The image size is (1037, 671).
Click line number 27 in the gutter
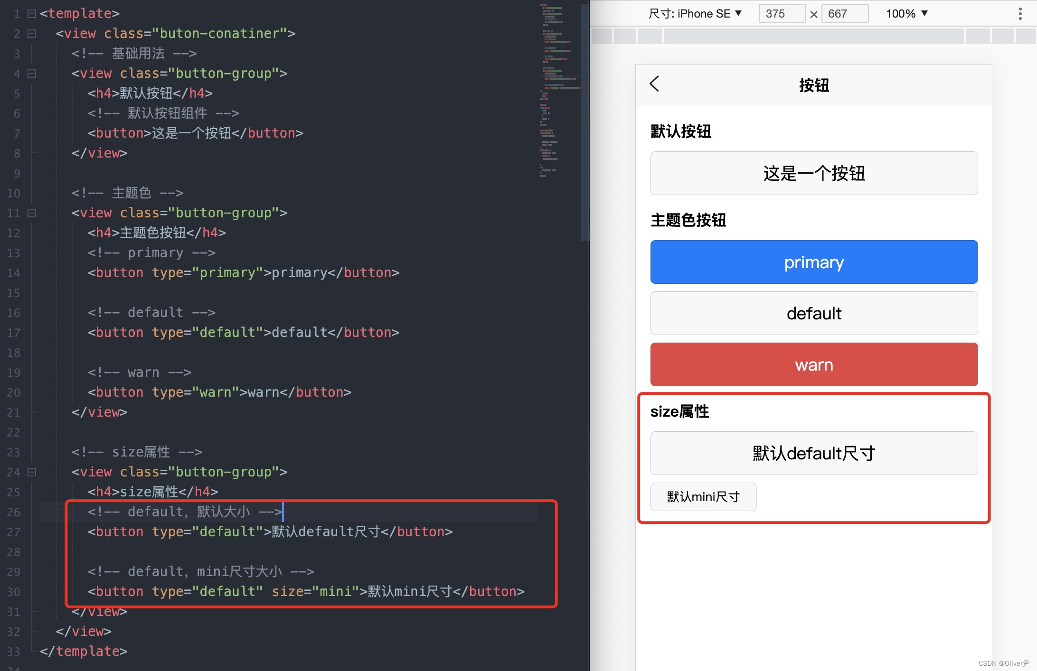pyautogui.click(x=14, y=532)
